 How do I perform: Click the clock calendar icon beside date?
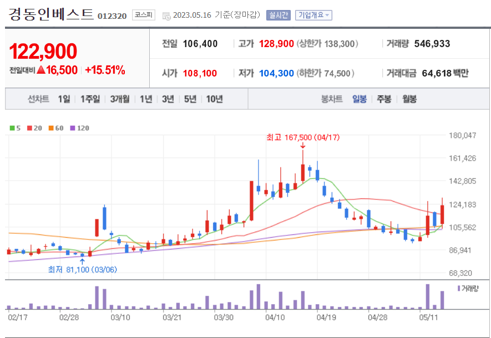click(166, 16)
